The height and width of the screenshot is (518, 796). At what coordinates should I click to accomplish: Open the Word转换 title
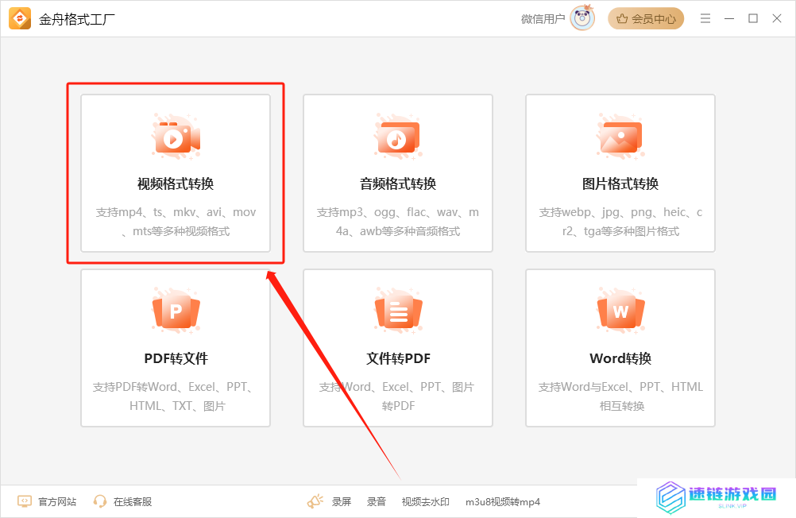pyautogui.click(x=620, y=358)
